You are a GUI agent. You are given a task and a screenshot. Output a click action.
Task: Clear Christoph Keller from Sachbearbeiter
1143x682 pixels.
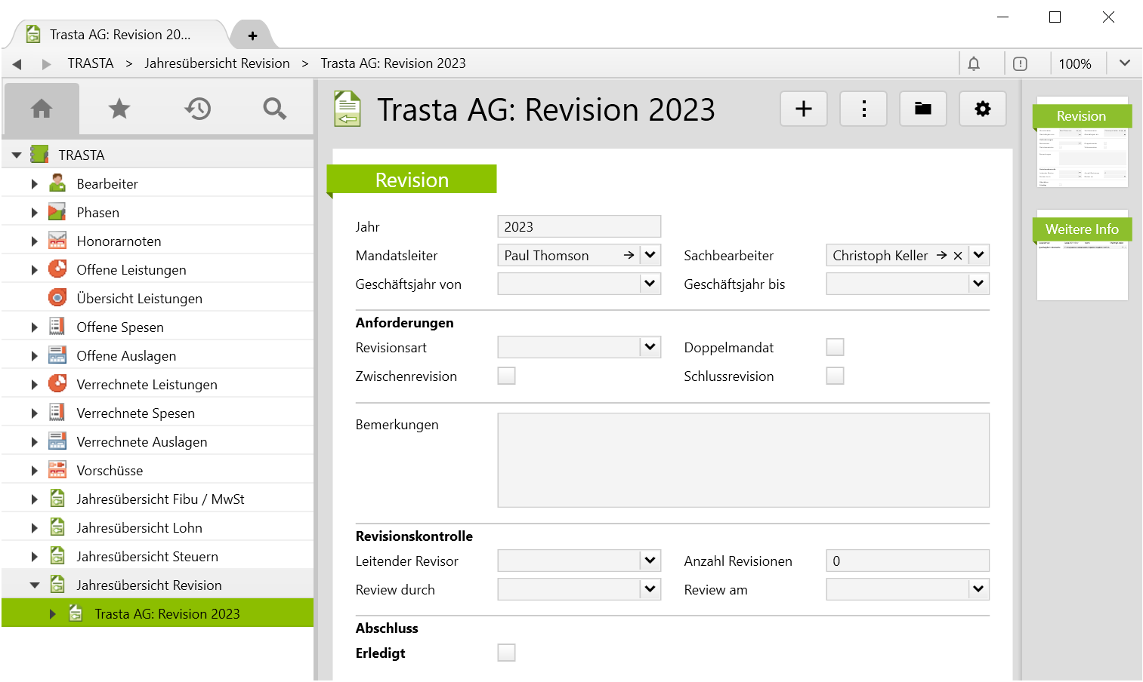click(958, 256)
